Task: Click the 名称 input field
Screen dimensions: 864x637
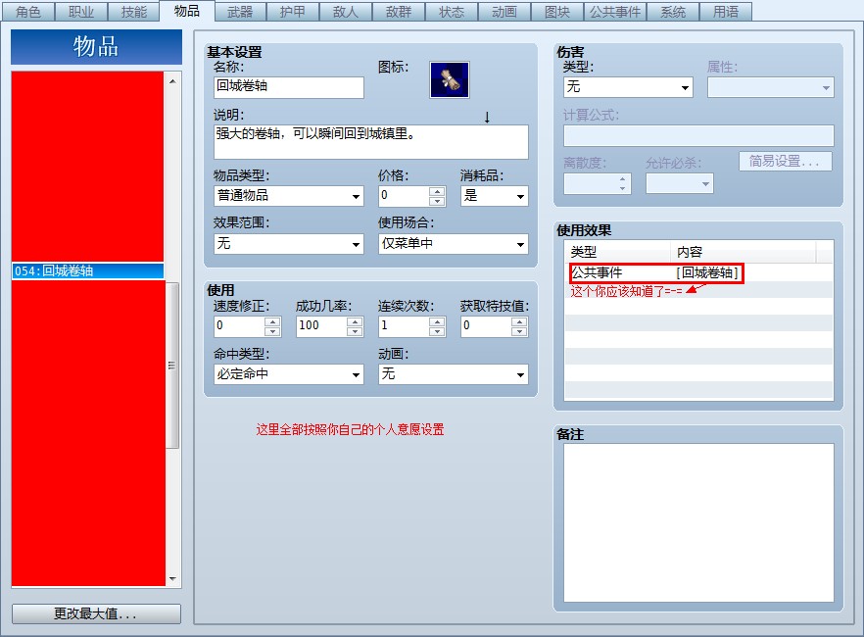Action: 289,87
